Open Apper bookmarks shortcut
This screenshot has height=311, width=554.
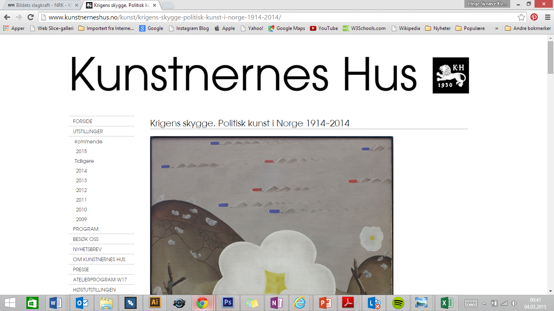point(14,28)
